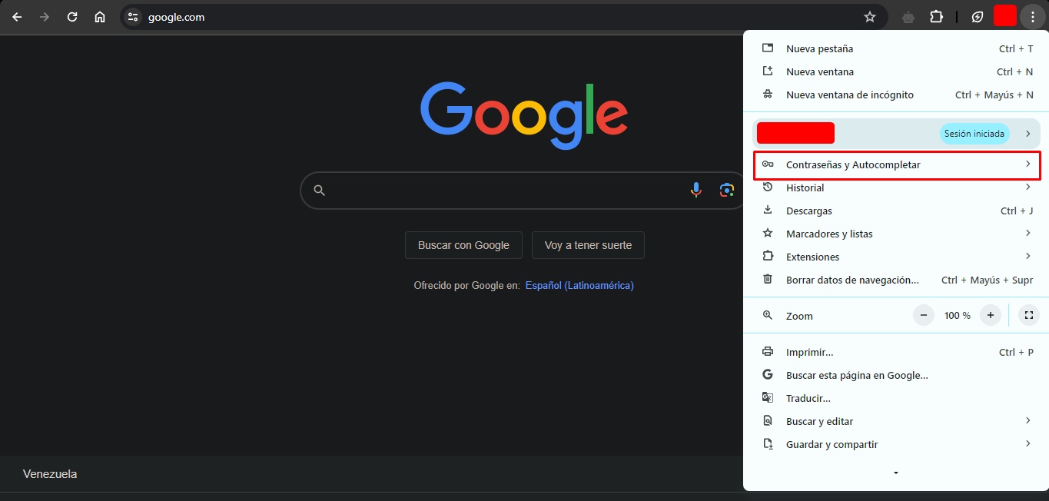Click the robot-shaped extension icon in toolbar
The width and height of the screenshot is (1049, 501).
click(908, 17)
